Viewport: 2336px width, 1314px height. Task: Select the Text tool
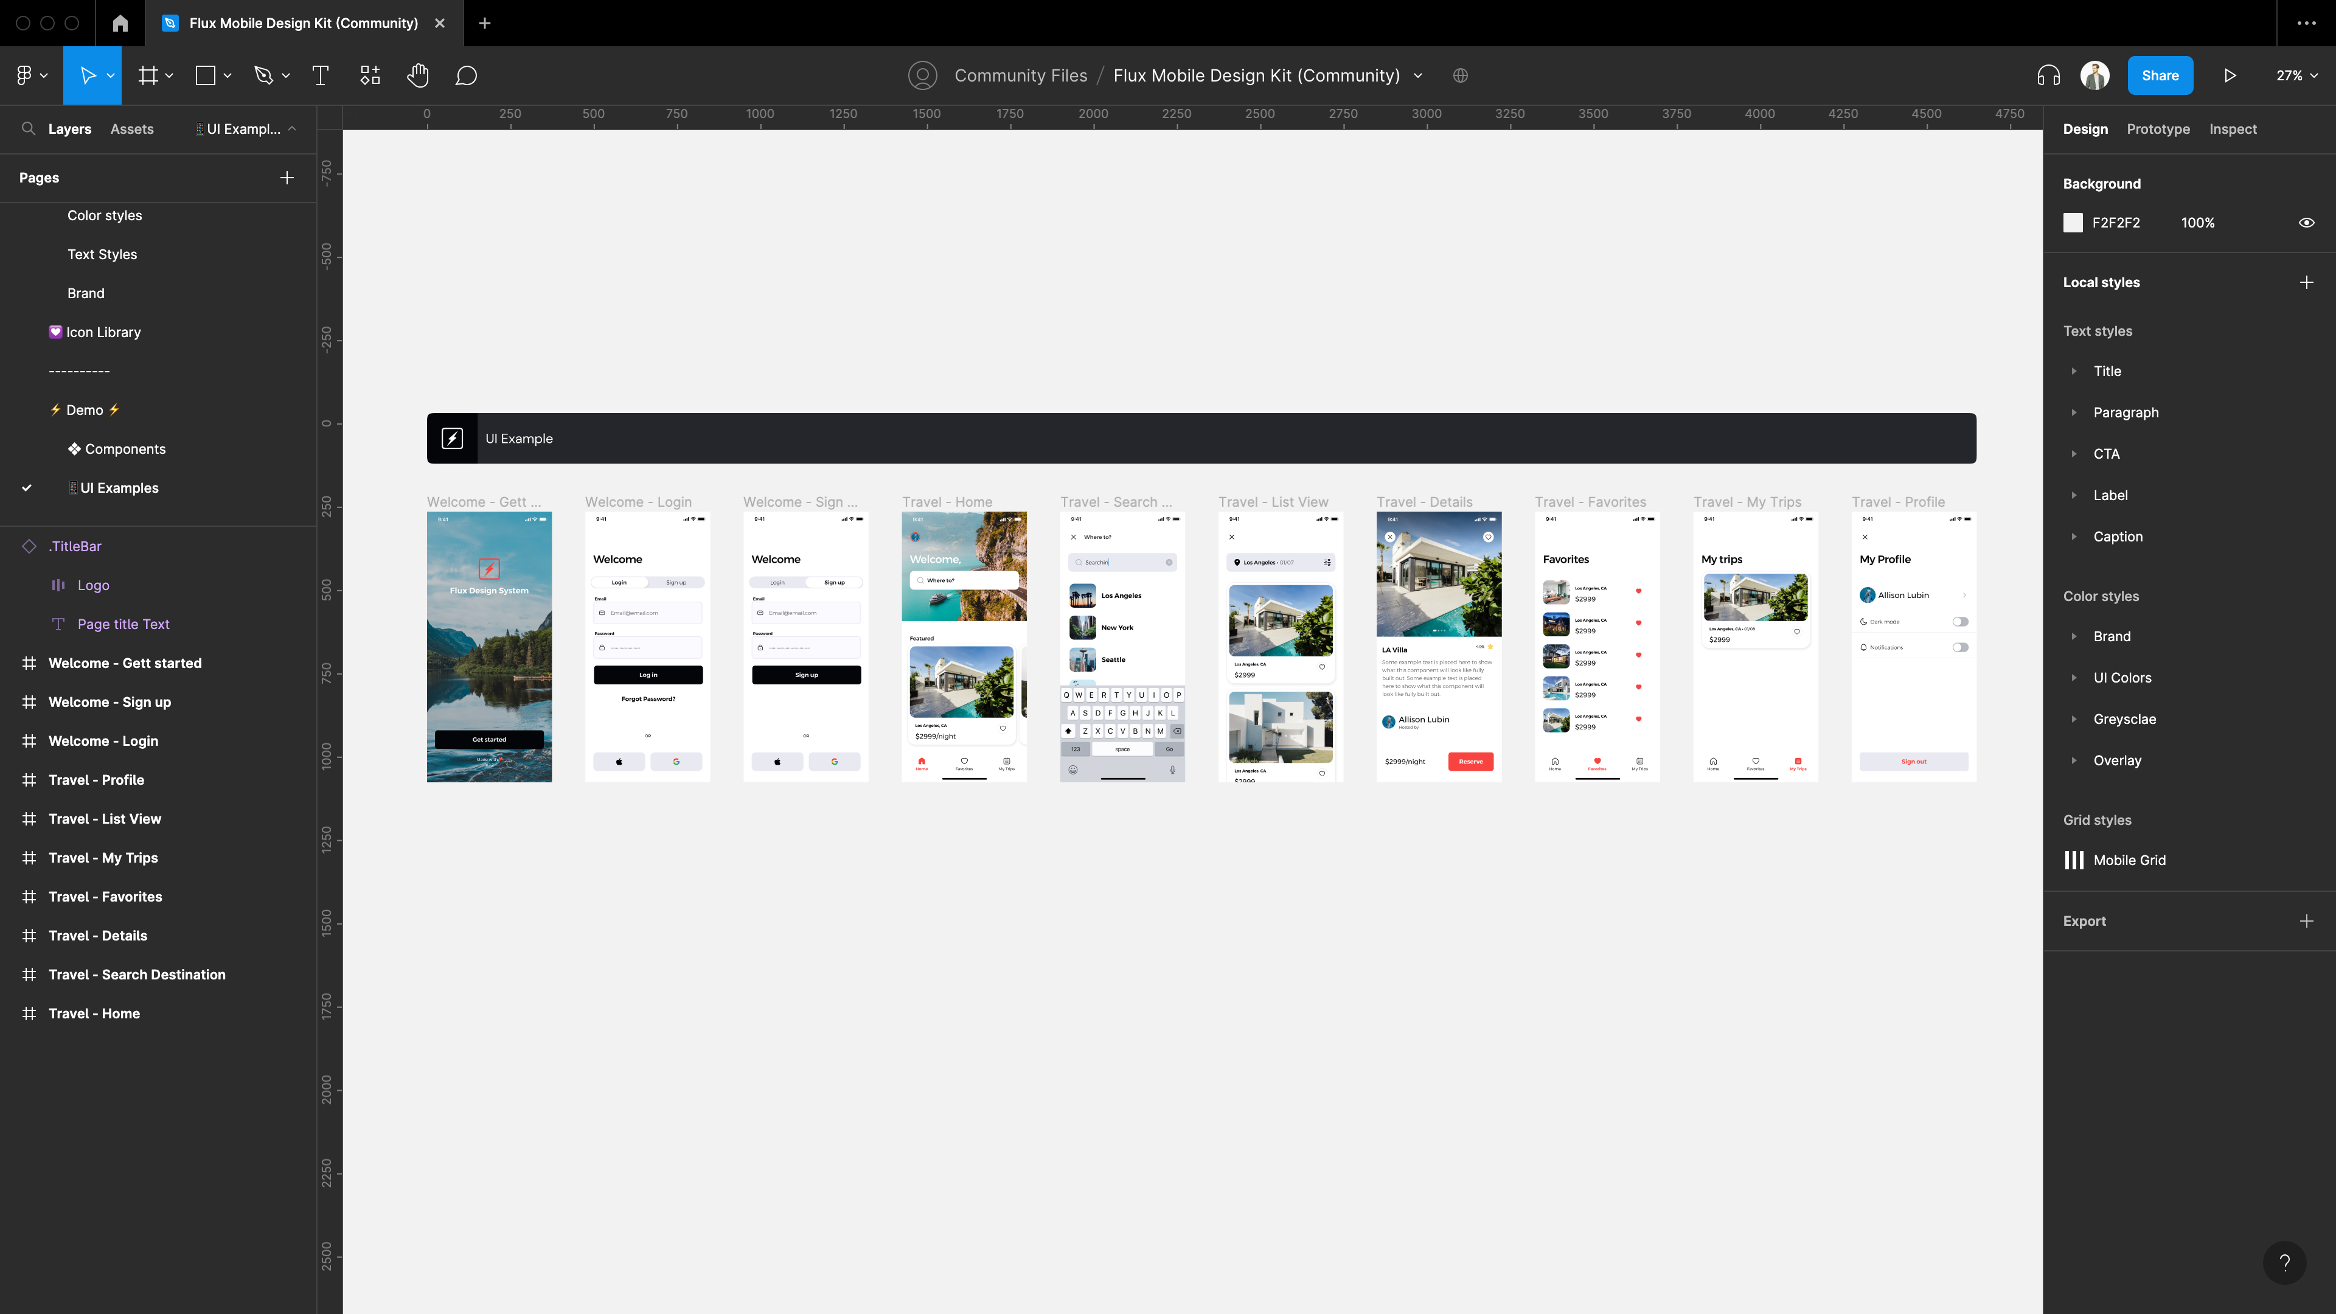coord(320,75)
